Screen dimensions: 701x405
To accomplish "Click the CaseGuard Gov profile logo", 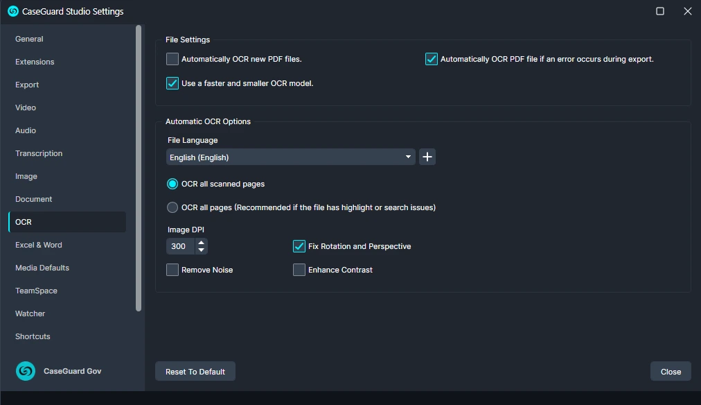I will (26, 371).
